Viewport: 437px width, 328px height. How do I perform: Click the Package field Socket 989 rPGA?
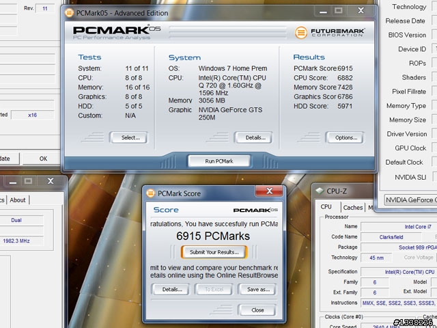point(399,247)
